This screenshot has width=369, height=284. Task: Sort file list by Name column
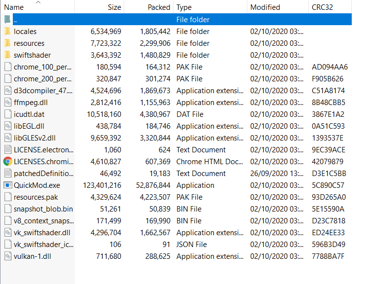[x=14, y=7]
